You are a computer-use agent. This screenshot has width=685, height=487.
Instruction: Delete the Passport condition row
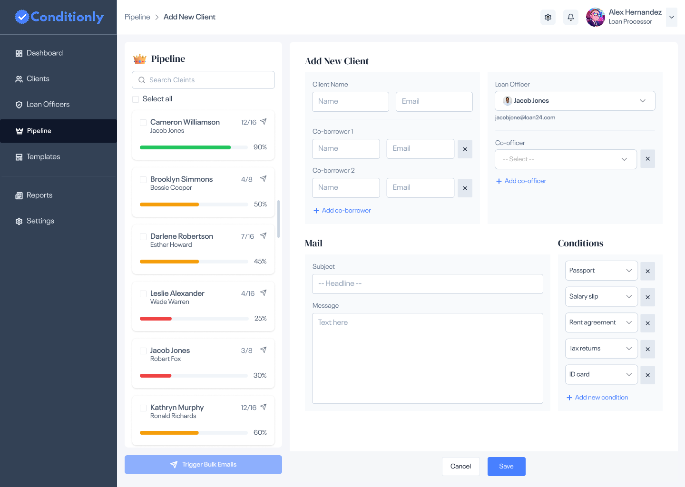click(x=647, y=271)
